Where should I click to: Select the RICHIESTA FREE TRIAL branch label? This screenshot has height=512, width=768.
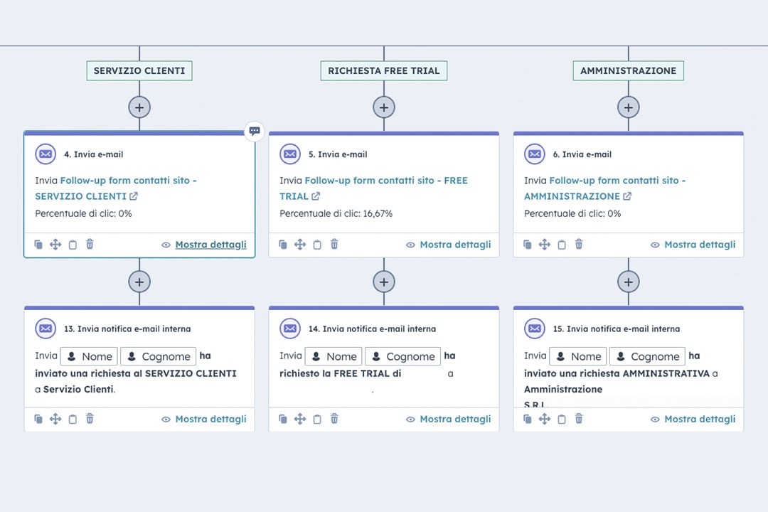pyautogui.click(x=383, y=70)
